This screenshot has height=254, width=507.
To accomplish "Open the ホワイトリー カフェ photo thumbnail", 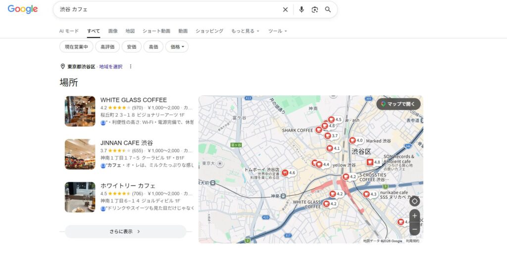I will [80, 197].
